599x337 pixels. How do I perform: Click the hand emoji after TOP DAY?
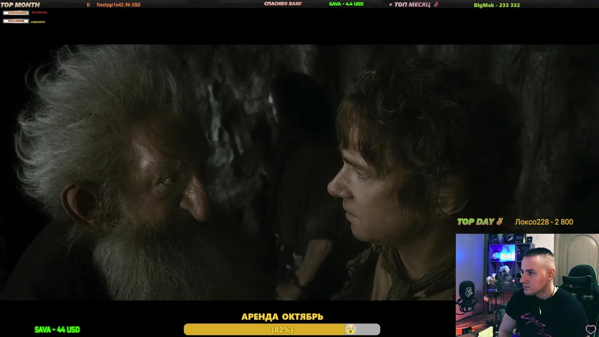tap(499, 222)
